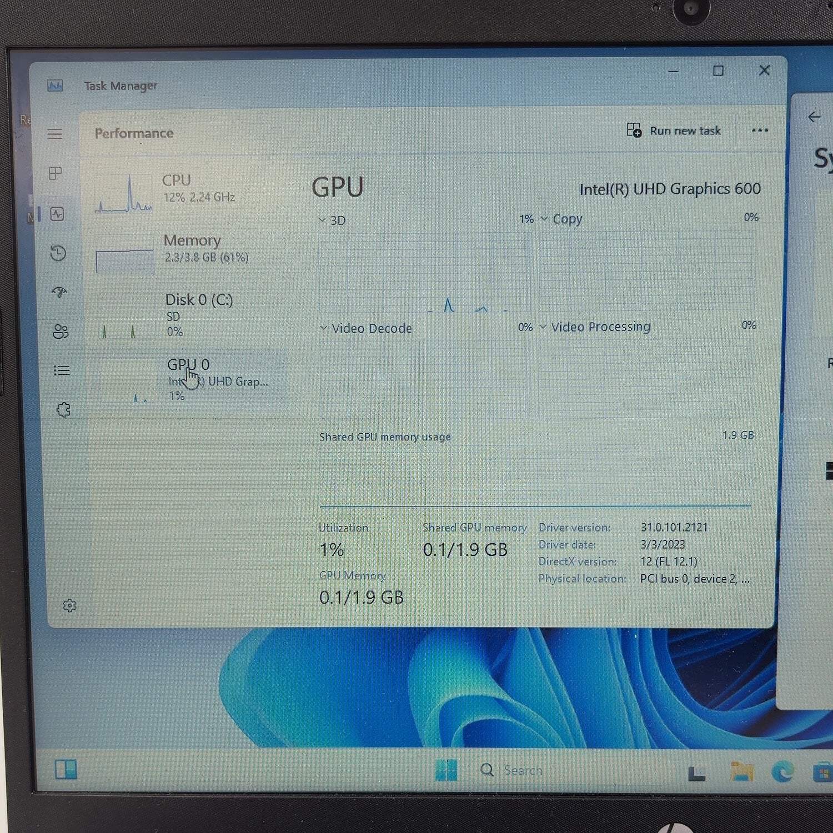Select the Performance page icon in sidebar
This screenshot has height=833, width=833.
(57, 214)
